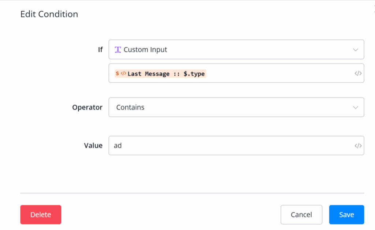Expand the Contains operator dropdown chevron
The height and width of the screenshot is (230, 375).
355,107
